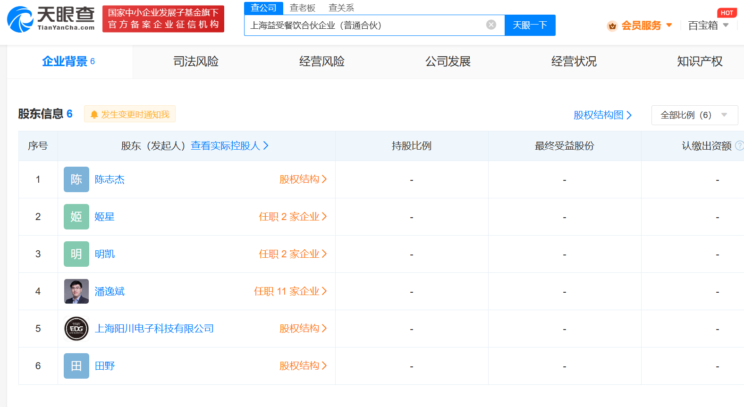Viewport: 744px width, 407px height.
Task: Clear the search box with X icon
Action: 491,25
